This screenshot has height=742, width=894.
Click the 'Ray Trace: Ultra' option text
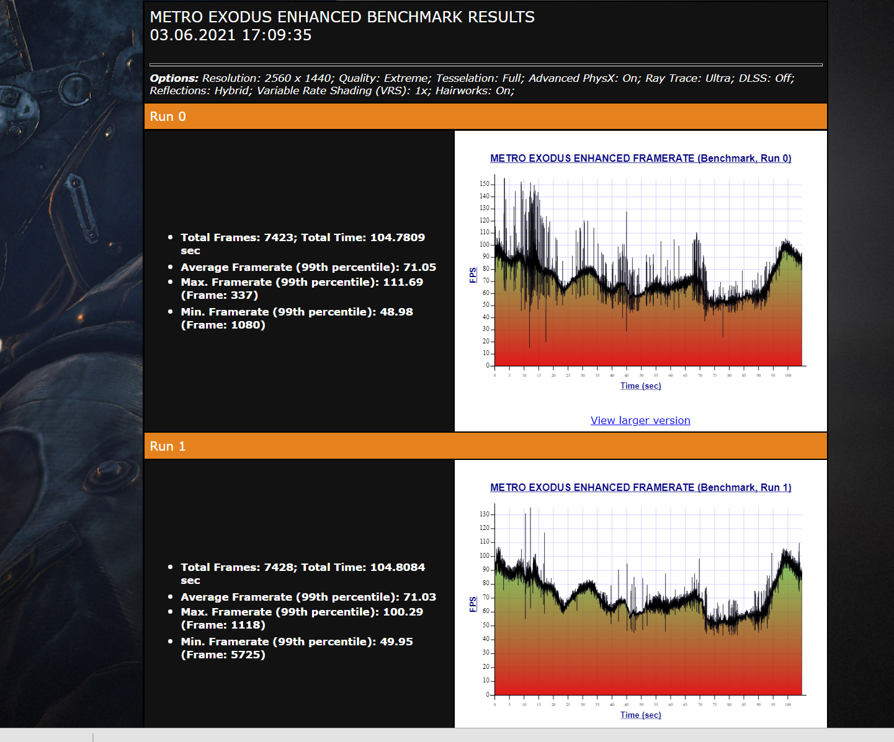(689, 78)
